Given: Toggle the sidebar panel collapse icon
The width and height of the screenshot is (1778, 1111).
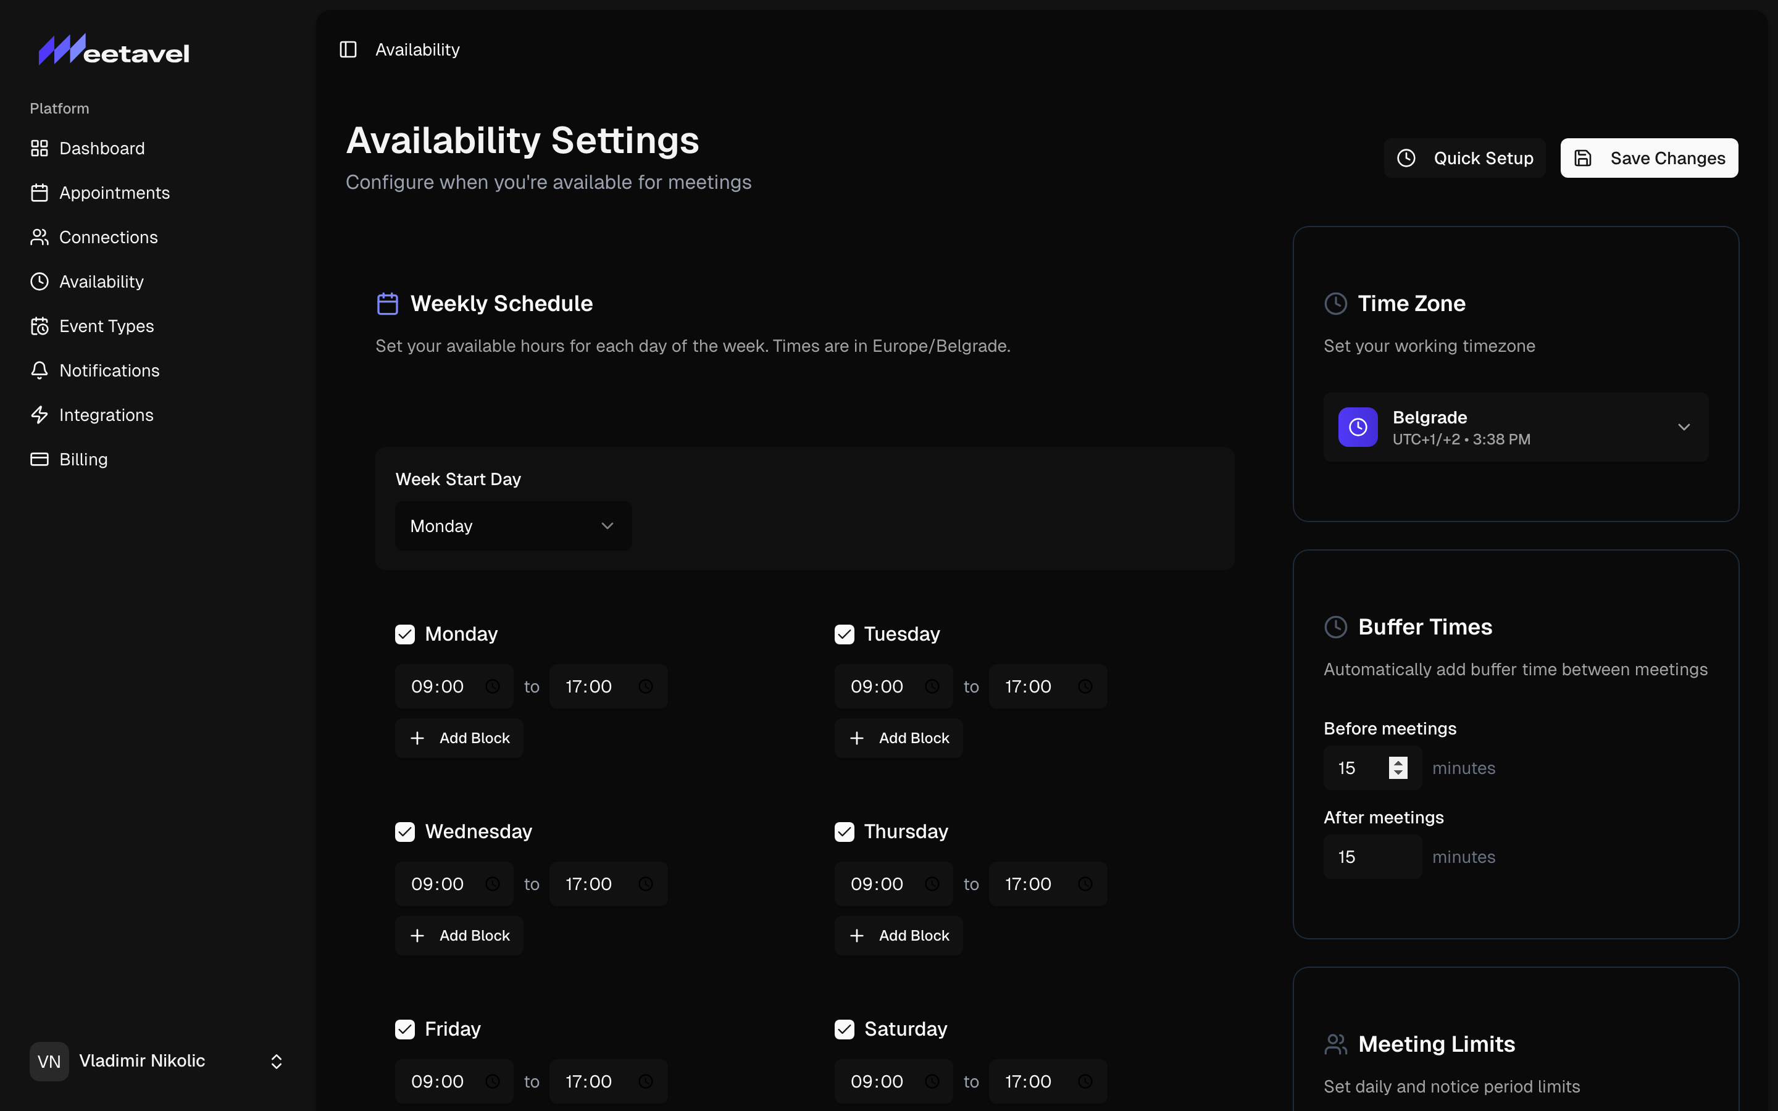Looking at the screenshot, I should pyautogui.click(x=348, y=49).
